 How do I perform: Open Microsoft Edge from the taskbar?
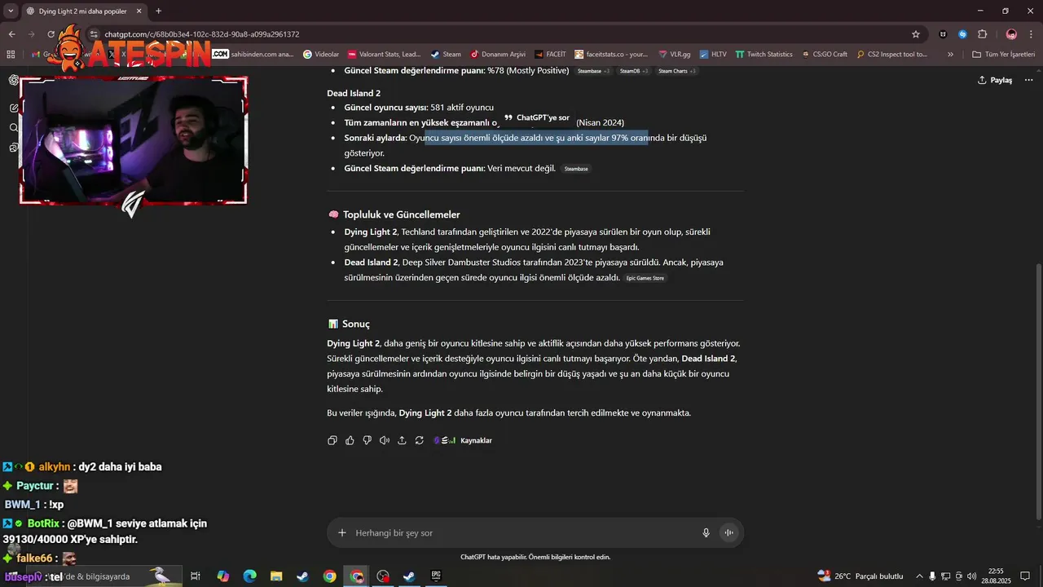pos(249,576)
